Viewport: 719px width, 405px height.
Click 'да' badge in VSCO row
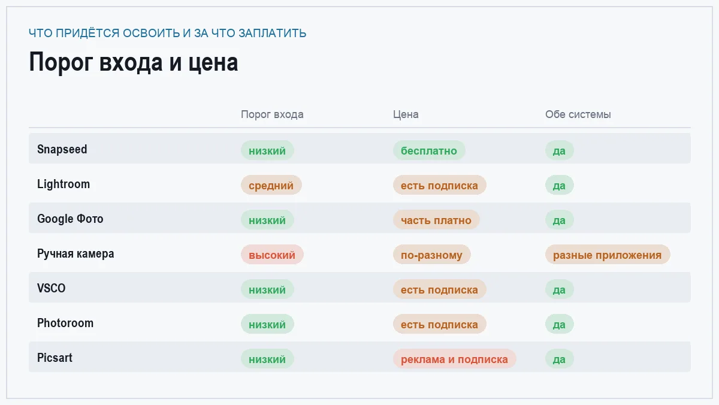560,289
